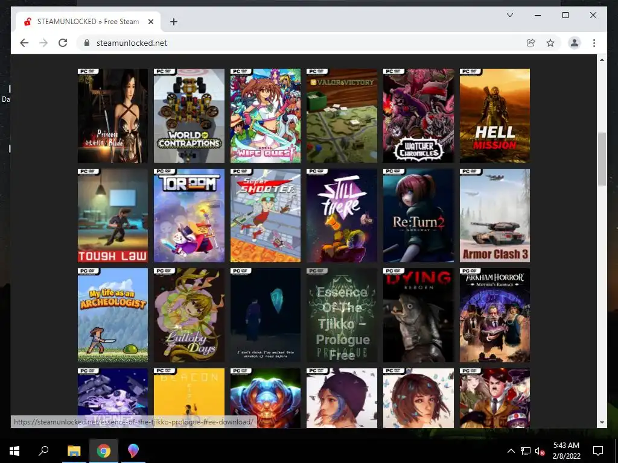Click the padlock site info icon
The width and height of the screenshot is (618, 463).
coord(87,43)
